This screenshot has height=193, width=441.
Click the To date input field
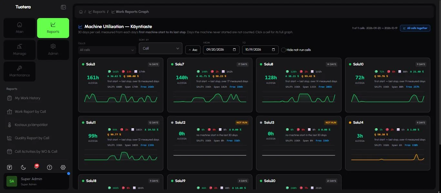pos(260,50)
